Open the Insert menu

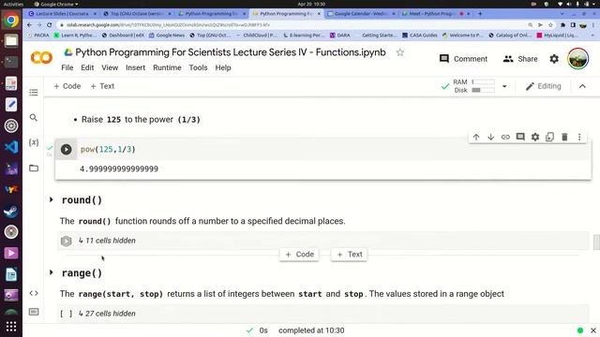click(135, 67)
